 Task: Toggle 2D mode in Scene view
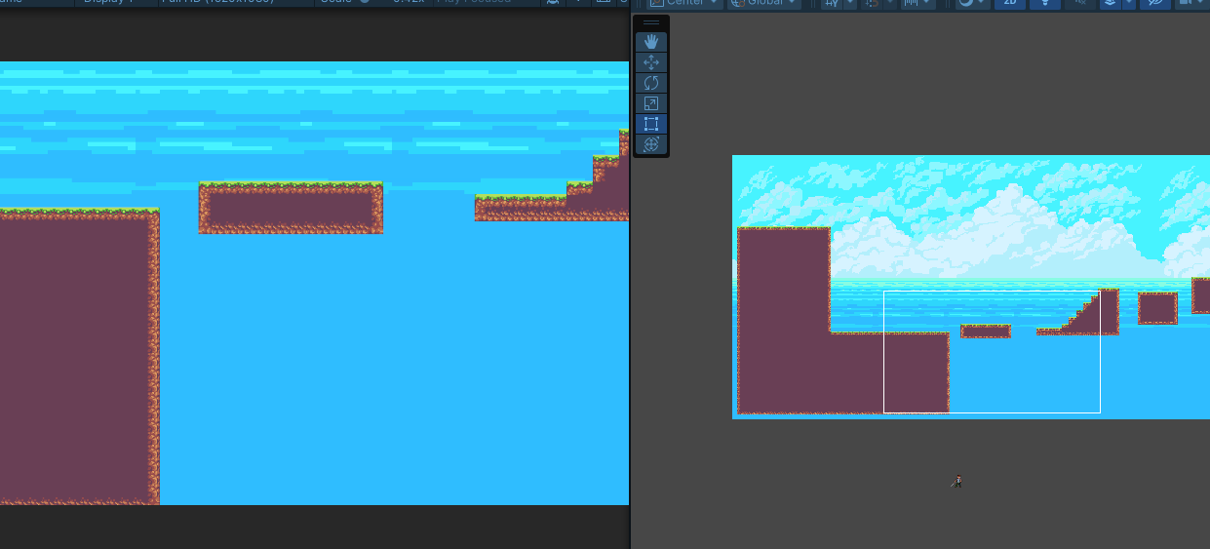[1010, 3]
